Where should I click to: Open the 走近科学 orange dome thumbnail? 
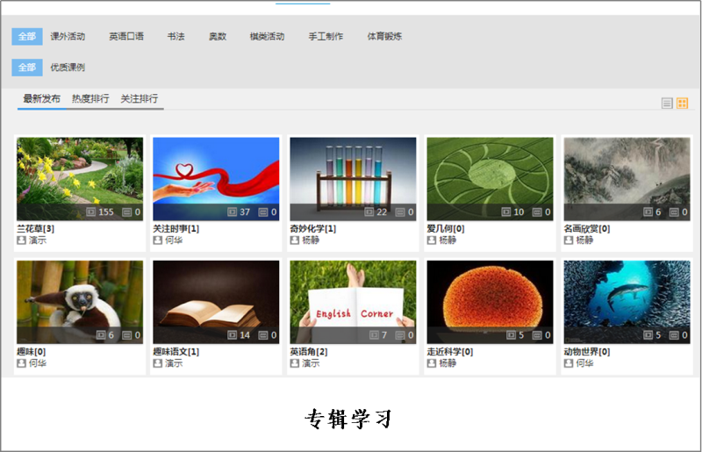pyautogui.click(x=490, y=302)
